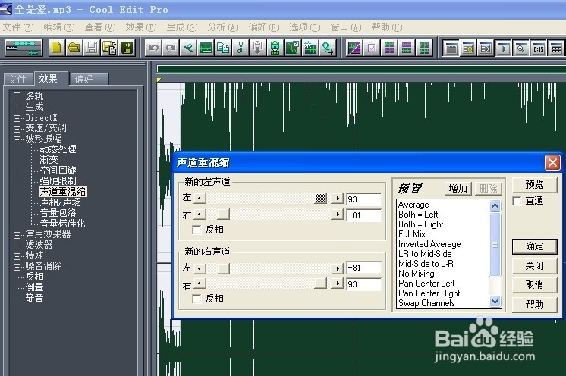Select 静音 in effects tree
Viewport: 566px width, 376px height.
(x=34, y=298)
